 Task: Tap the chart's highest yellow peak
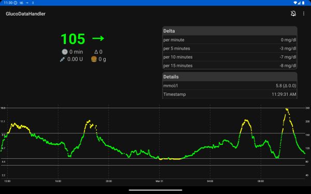[287, 109]
